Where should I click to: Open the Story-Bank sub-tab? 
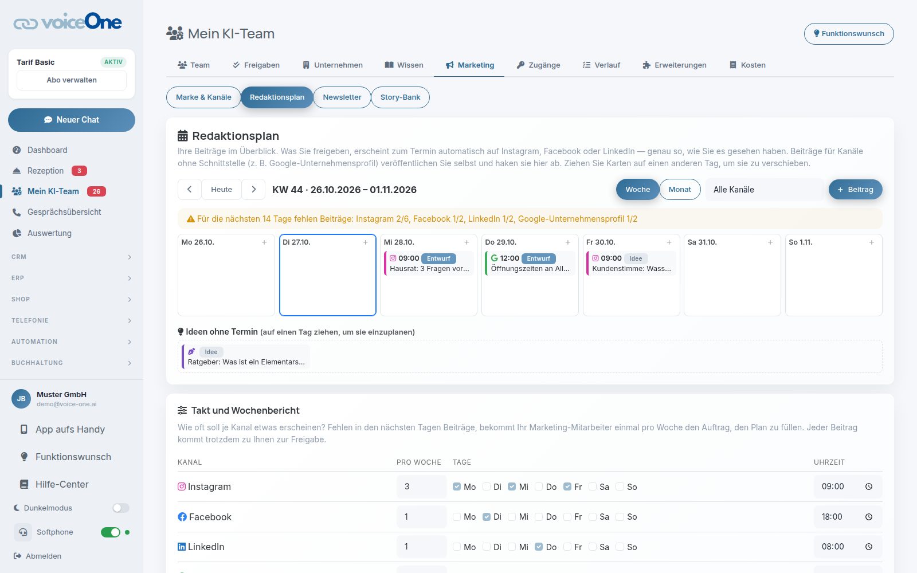point(400,97)
